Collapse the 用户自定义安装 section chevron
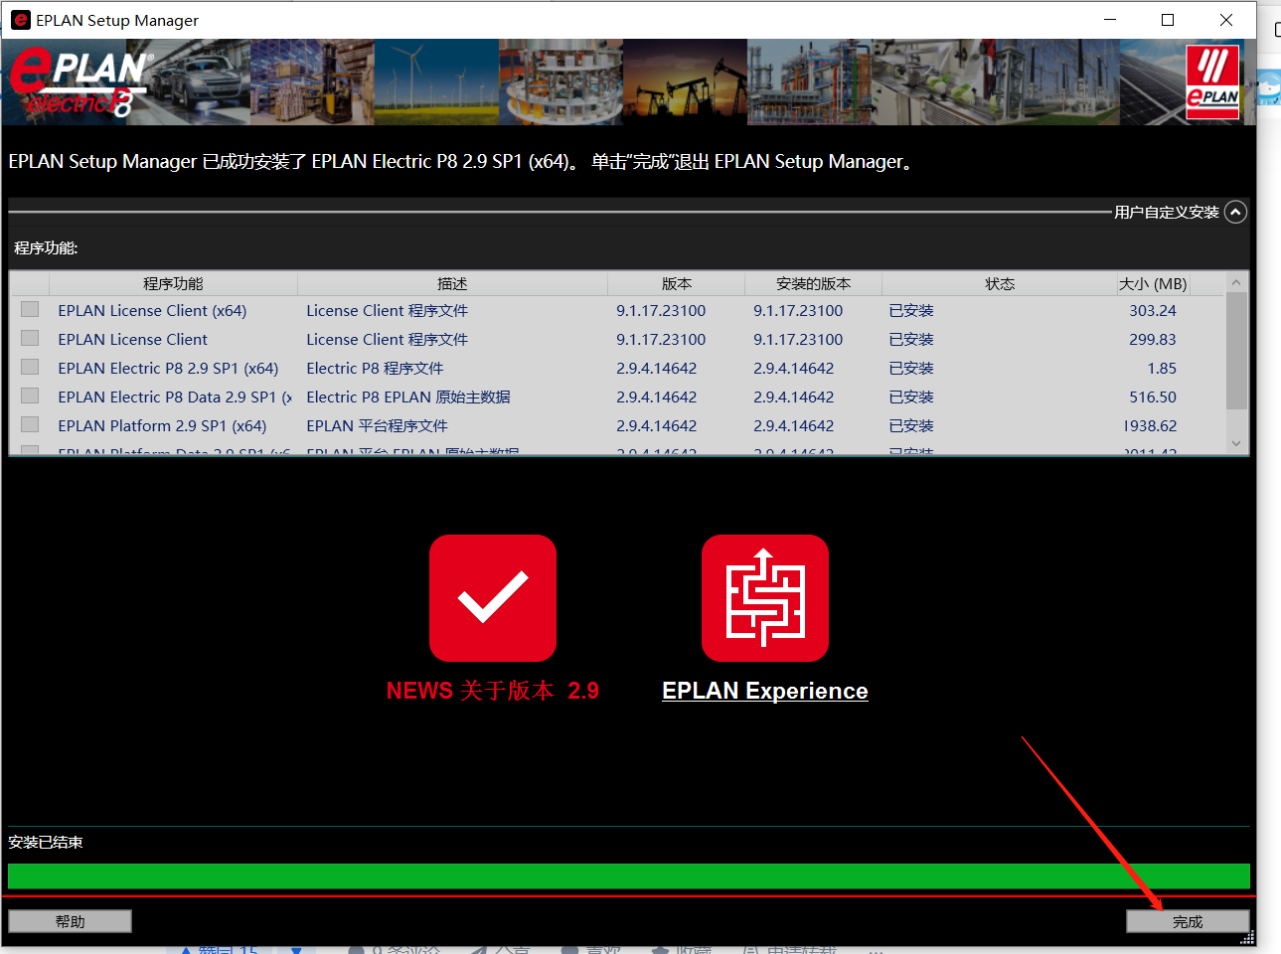Screen dimensions: 1281x954 coord(1235,212)
